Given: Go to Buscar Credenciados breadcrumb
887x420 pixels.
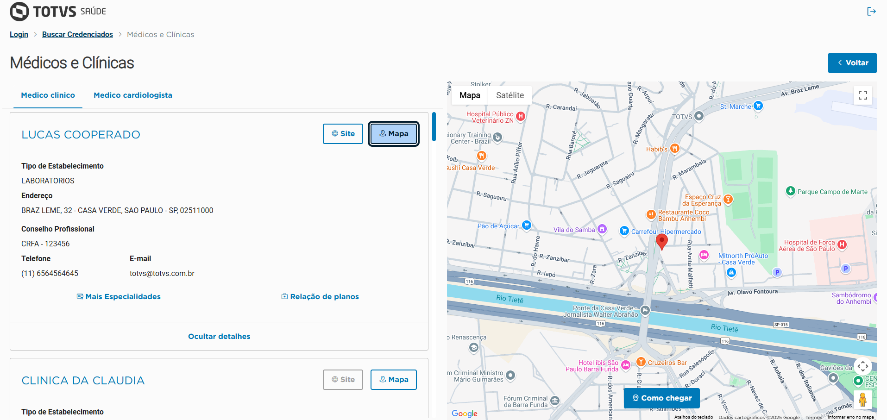Looking at the screenshot, I should 77,35.
